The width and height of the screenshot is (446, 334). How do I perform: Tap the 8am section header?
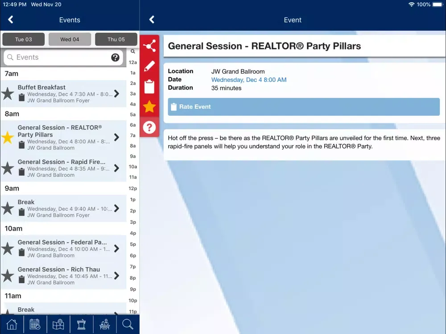pyautogui.click(x=63, y=114)
